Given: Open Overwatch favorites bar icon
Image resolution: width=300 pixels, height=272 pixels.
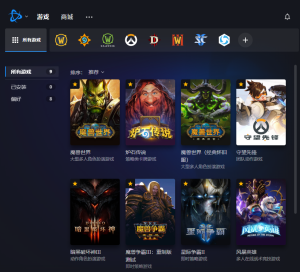Looking at the screenshot, I should tap(131, 40).
